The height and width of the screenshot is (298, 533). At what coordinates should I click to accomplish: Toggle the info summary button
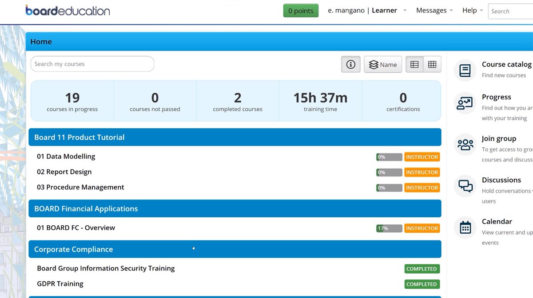(350, 65)
